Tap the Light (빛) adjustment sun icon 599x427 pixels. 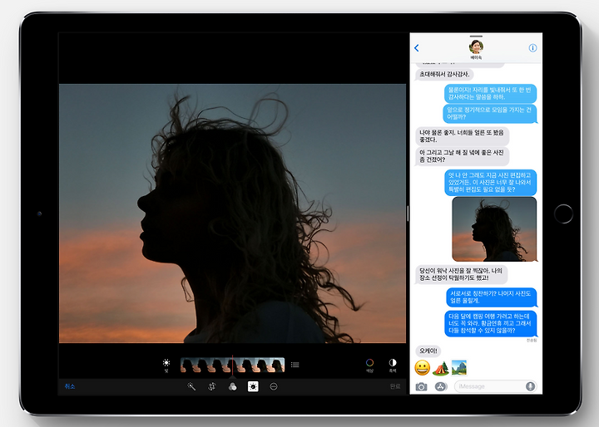pyautogui.click(x=166, y=363)
